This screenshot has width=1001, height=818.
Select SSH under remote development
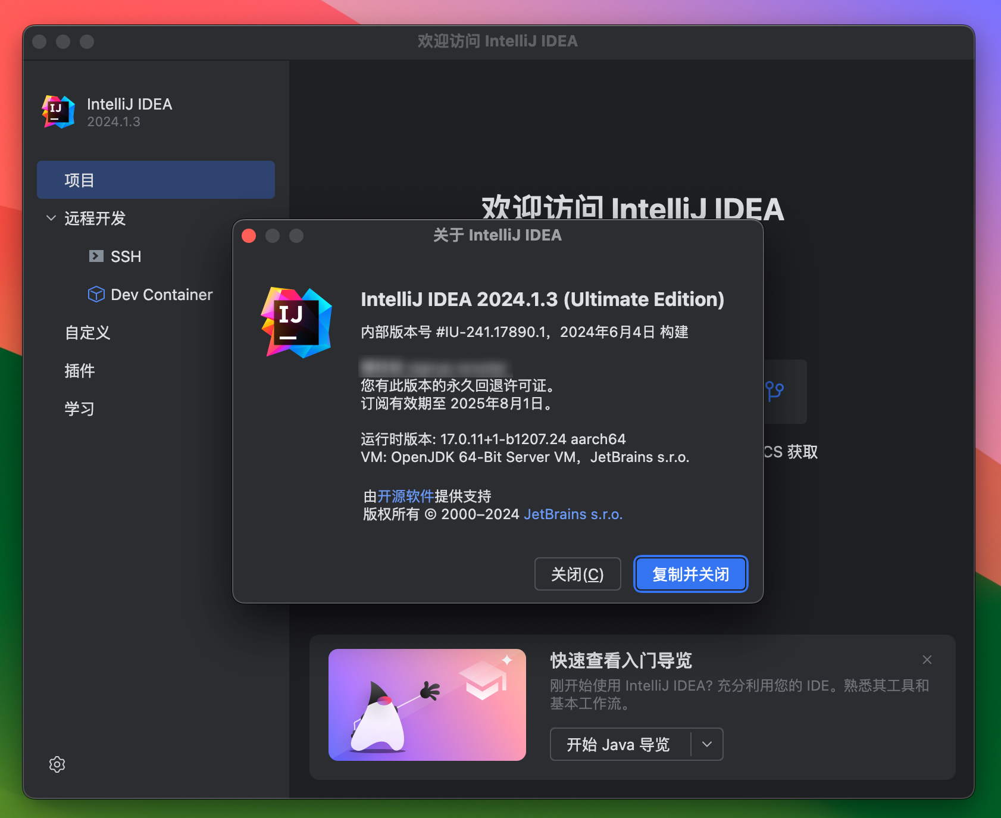click(x=126, y=257)
